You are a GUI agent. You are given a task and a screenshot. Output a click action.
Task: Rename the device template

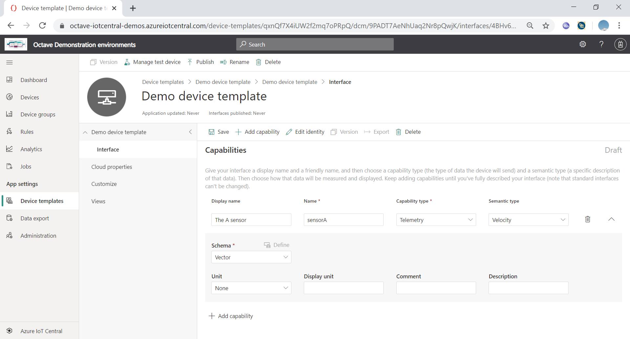[235, 62]
